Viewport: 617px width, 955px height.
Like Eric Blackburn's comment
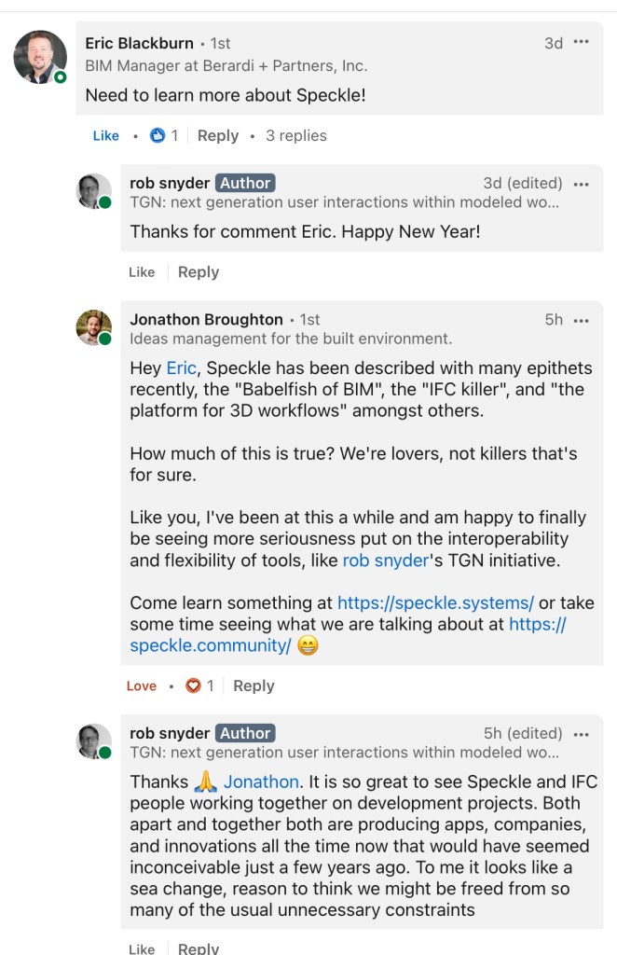coord(106,136)
